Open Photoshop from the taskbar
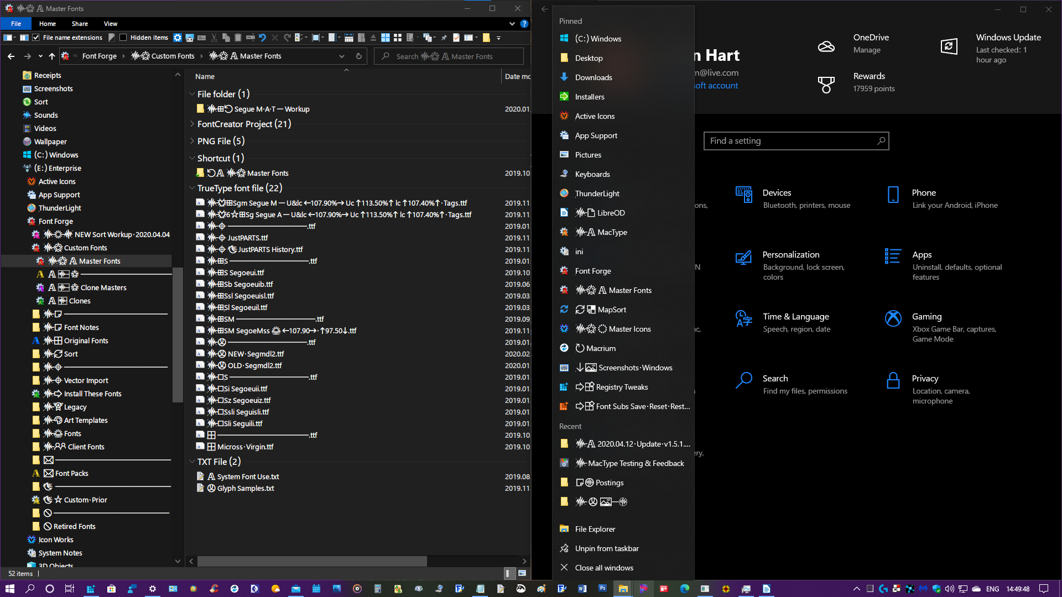The image size is (1062, 597). (x=602, y=589)
